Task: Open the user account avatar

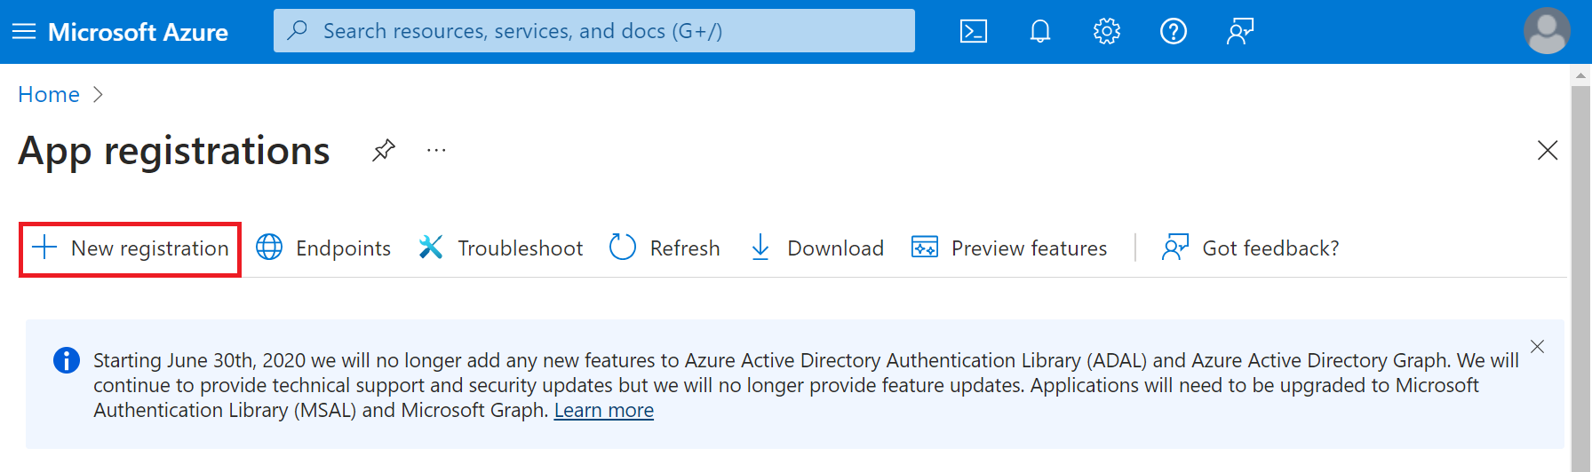Action: 1546,31
